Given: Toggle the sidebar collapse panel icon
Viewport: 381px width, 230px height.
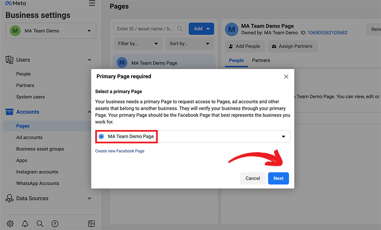Looking at the screenshot, I should [x=91, y=224].
